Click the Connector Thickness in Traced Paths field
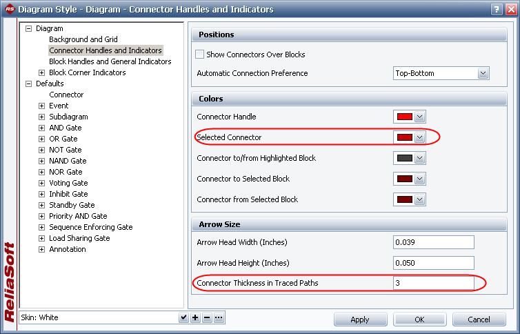520x334 pixels. click(433, 283)
